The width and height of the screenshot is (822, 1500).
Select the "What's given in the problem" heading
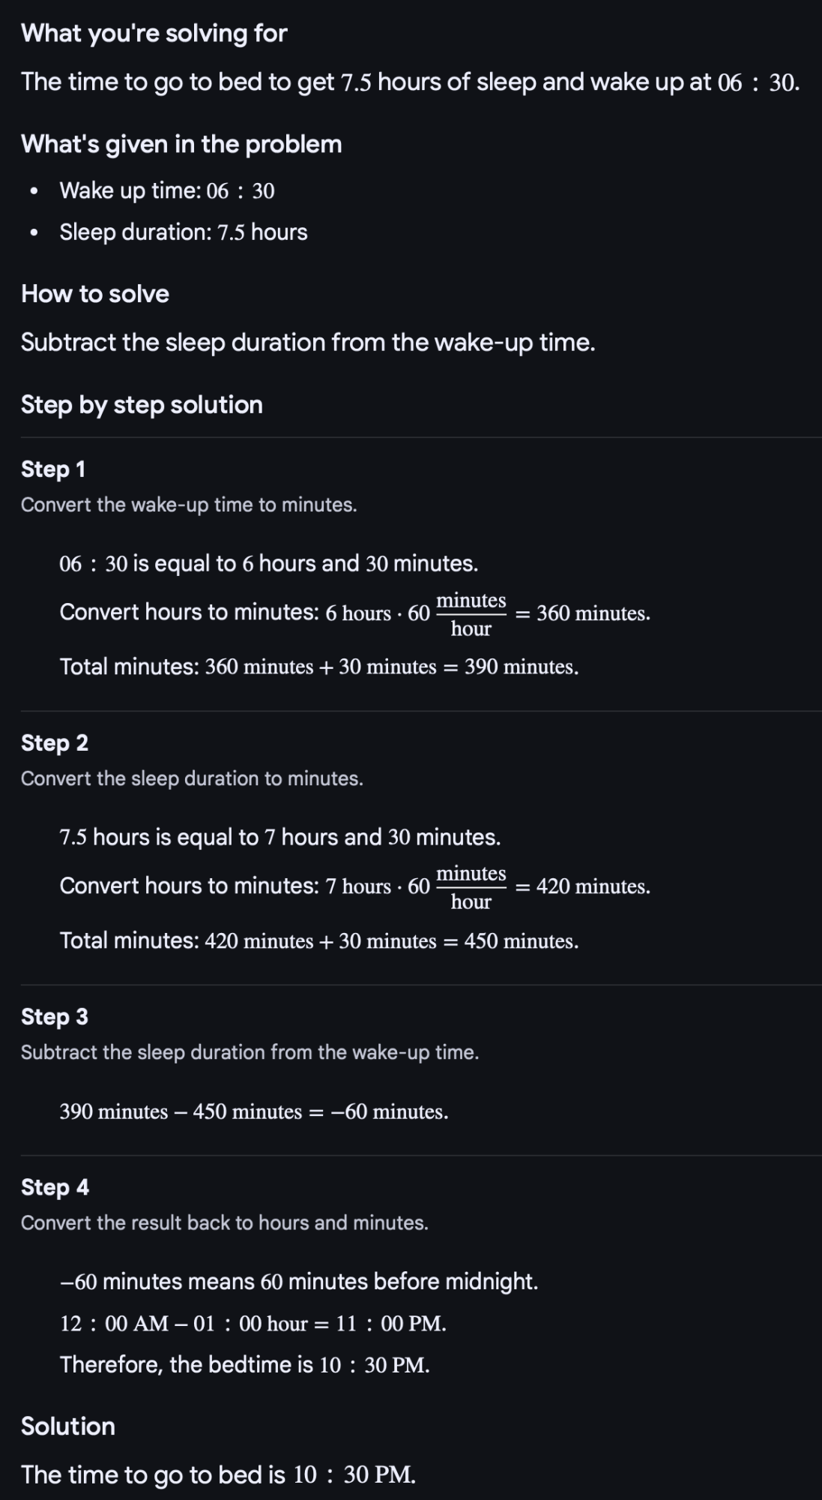[x=181, y=144]
